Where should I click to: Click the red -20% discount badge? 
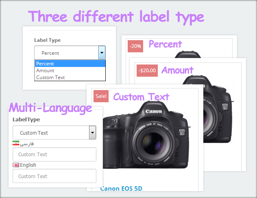pos(135,46)
